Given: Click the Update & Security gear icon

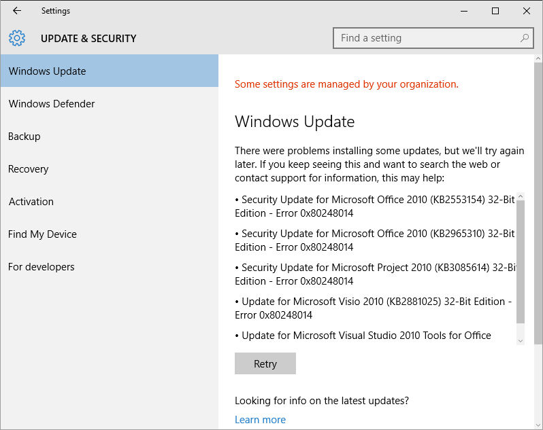Looking at the screenshot, I should tap(17, 38).
